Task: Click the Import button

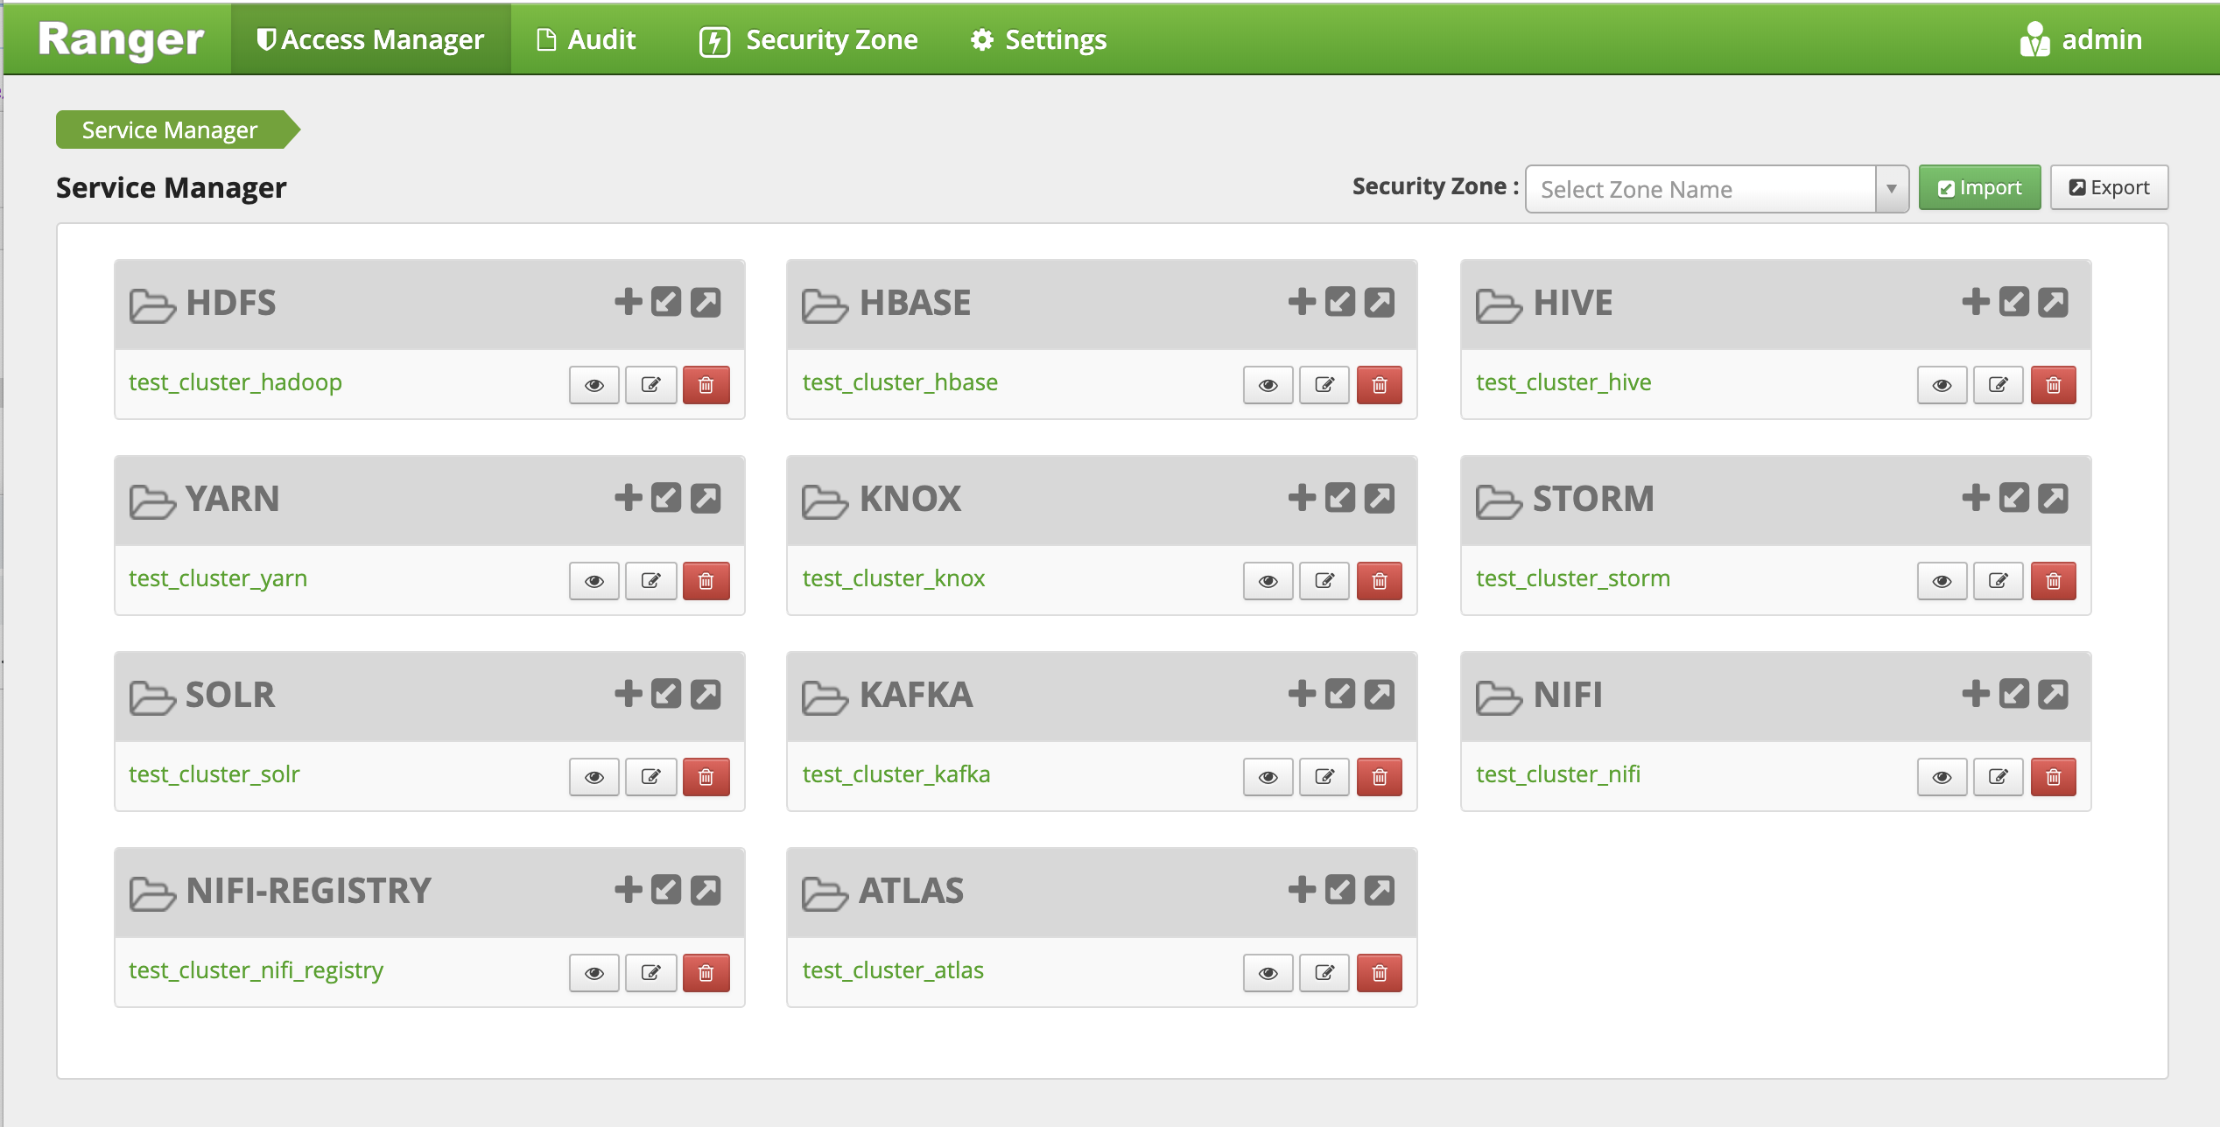Action: (1977, 187)
